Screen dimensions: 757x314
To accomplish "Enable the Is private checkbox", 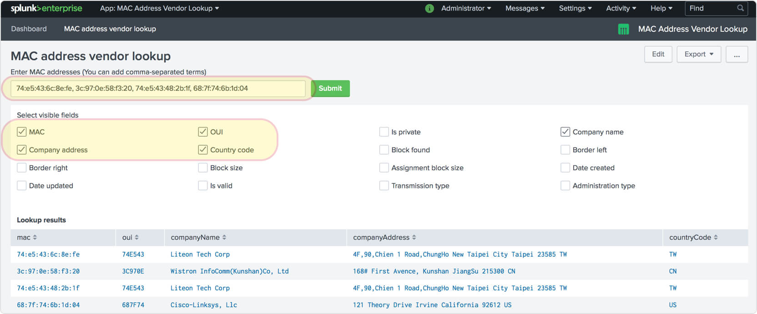I will tap(384, 132).
